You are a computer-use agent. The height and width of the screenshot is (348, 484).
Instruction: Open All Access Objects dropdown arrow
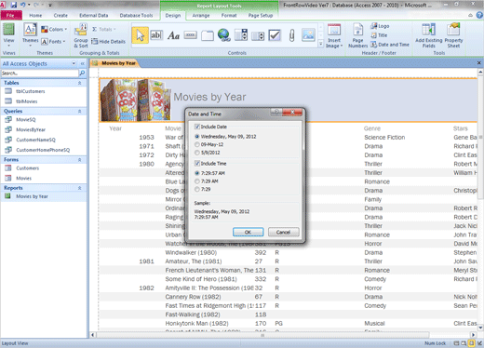tap(74, 63)
